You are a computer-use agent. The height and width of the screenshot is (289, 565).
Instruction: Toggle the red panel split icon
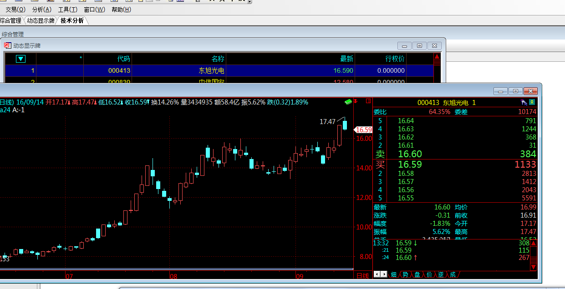[x=368, y=101]
